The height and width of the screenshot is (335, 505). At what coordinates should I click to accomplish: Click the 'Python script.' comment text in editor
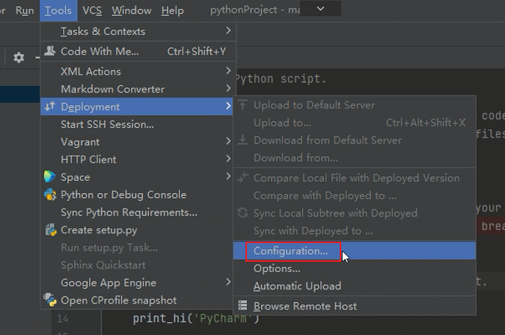[281, 79]
